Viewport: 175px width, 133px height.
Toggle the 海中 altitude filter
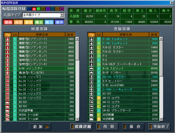59,22
